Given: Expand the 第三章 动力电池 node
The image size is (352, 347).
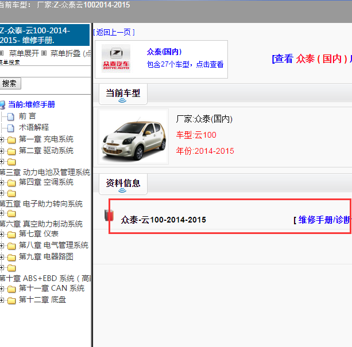Looking at the screenshot, I should (x=2, y=161).
